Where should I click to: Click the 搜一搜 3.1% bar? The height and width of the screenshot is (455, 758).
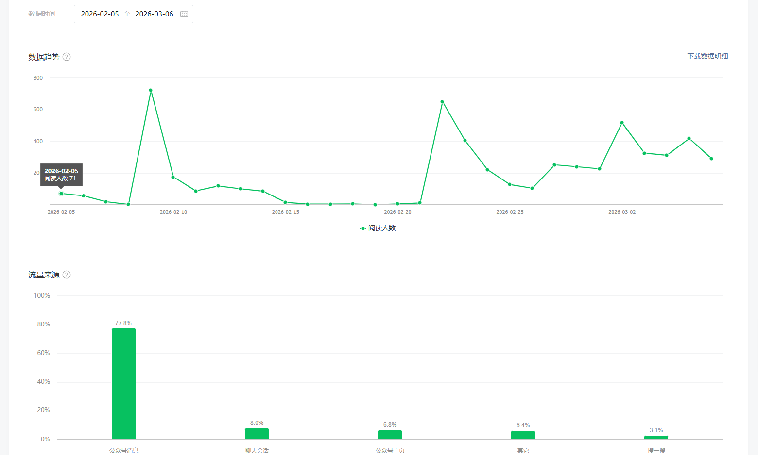656,438
